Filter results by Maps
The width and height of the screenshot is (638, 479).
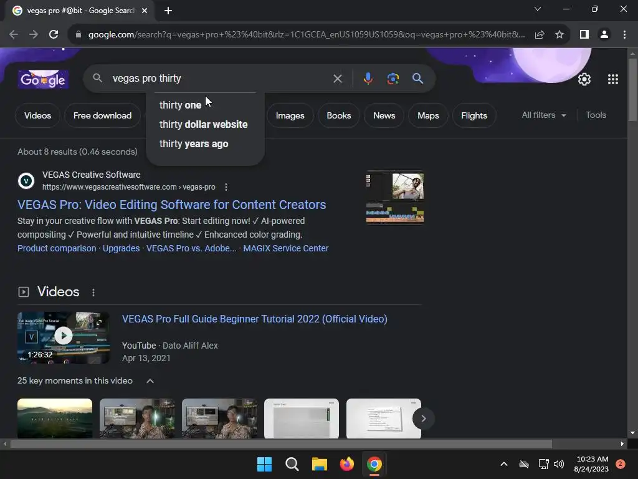coord(428,115)
